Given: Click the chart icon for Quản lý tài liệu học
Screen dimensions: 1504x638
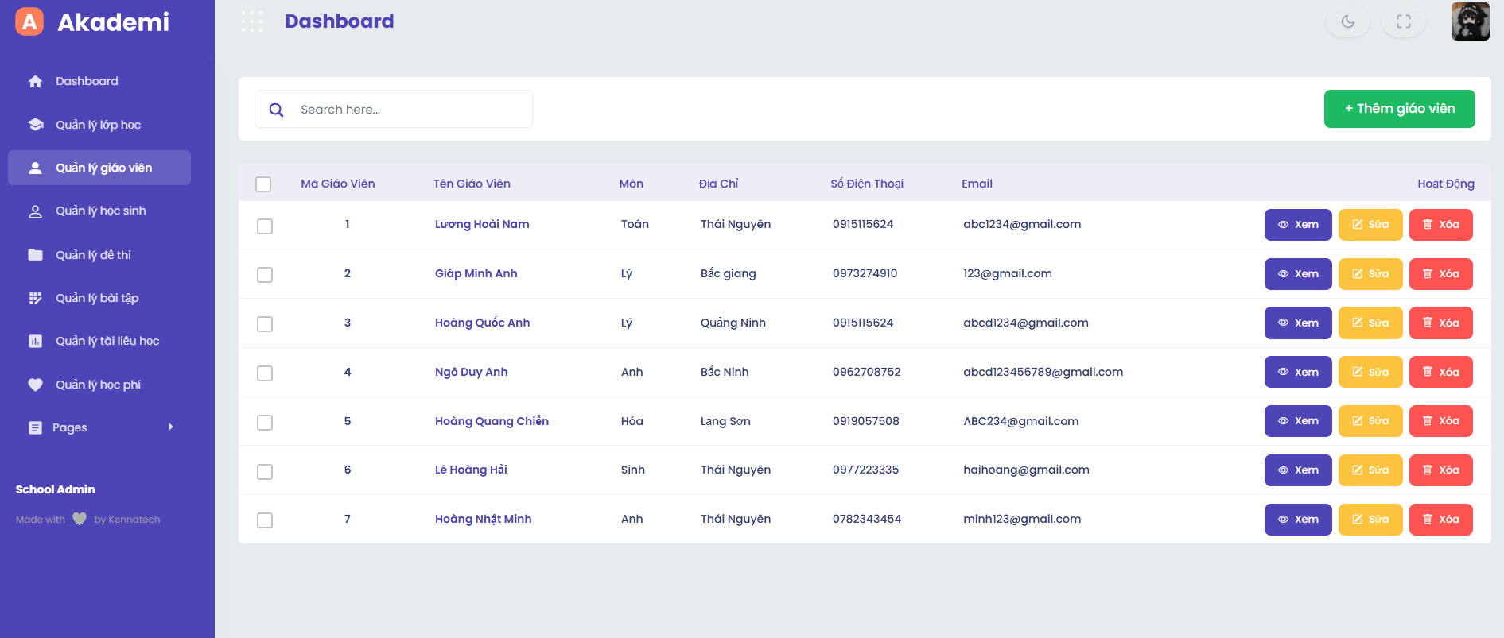Looking at the screenshot, I should tap(35, 341).
